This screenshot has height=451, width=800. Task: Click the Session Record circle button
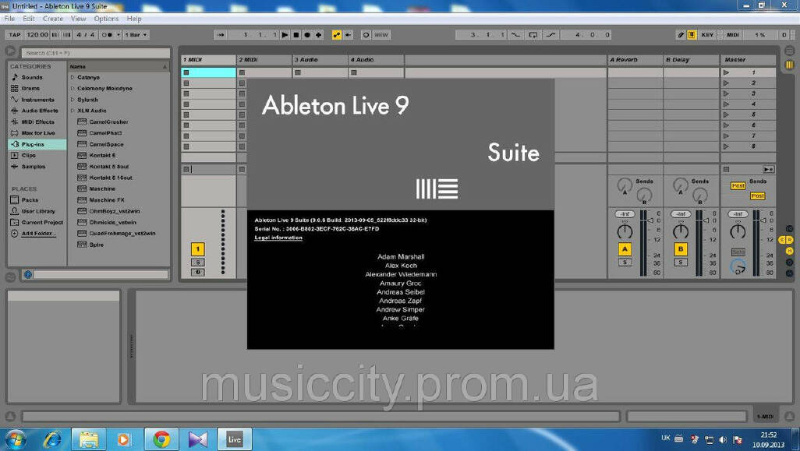[366, 34]
